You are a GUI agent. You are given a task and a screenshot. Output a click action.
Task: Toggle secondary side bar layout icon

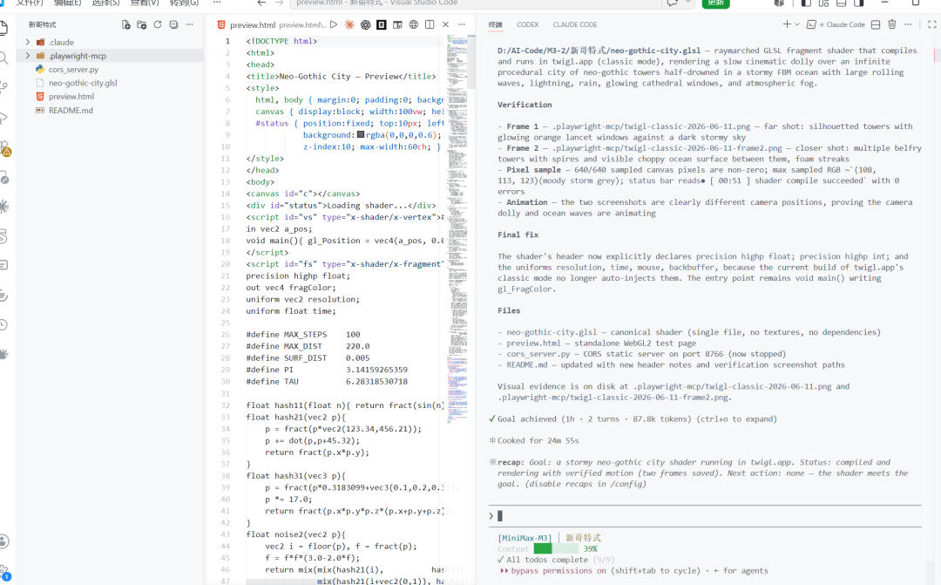[x=859, y=3]
